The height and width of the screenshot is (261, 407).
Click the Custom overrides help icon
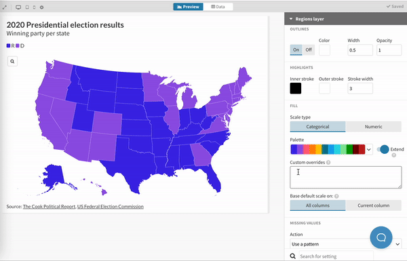click(328, 163)
